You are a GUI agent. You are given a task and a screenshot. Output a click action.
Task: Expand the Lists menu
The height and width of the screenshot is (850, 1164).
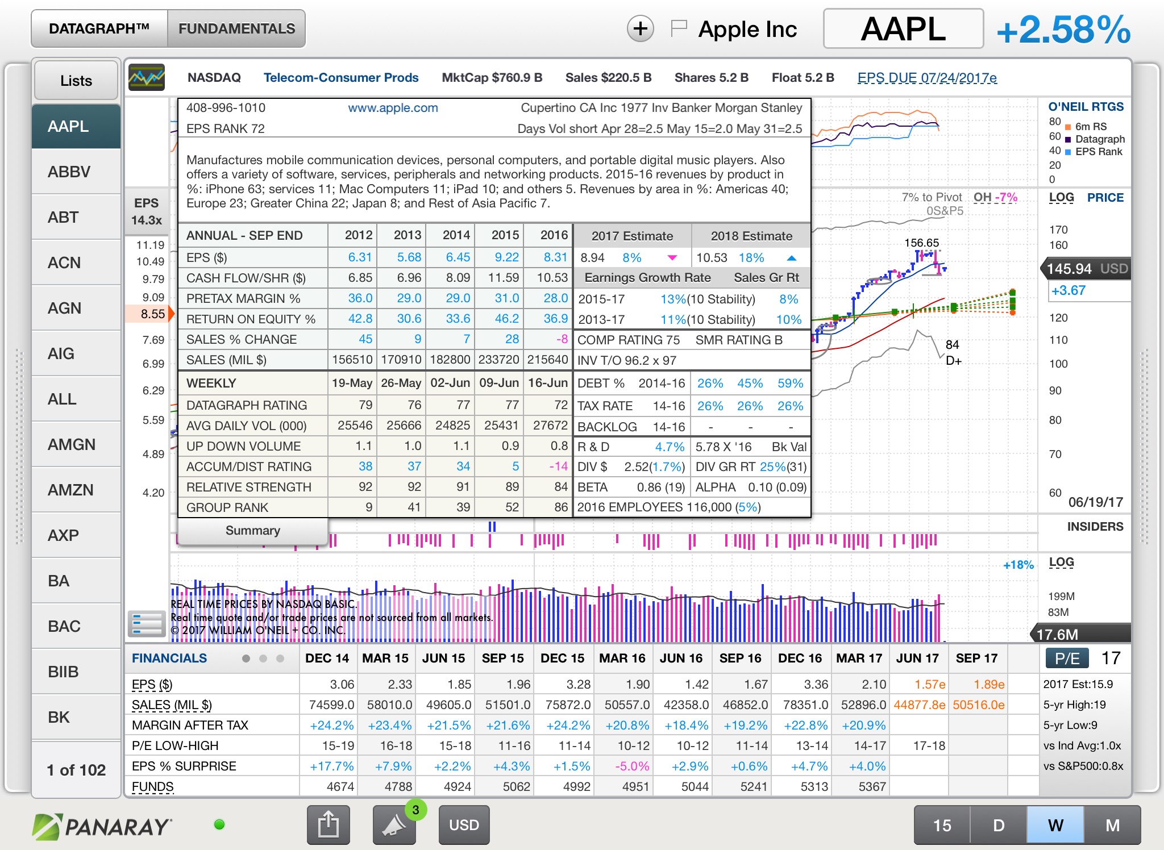click(x=76, y=81)
